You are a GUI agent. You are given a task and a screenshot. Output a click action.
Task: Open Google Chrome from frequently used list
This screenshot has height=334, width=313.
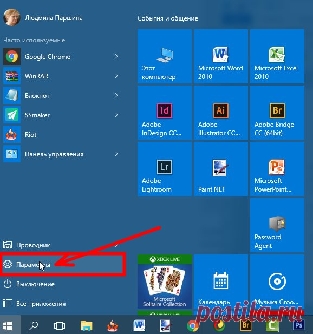pos(62,56)
